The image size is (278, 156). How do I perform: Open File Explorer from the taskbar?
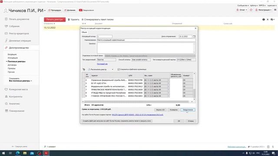tap(25, 153)
